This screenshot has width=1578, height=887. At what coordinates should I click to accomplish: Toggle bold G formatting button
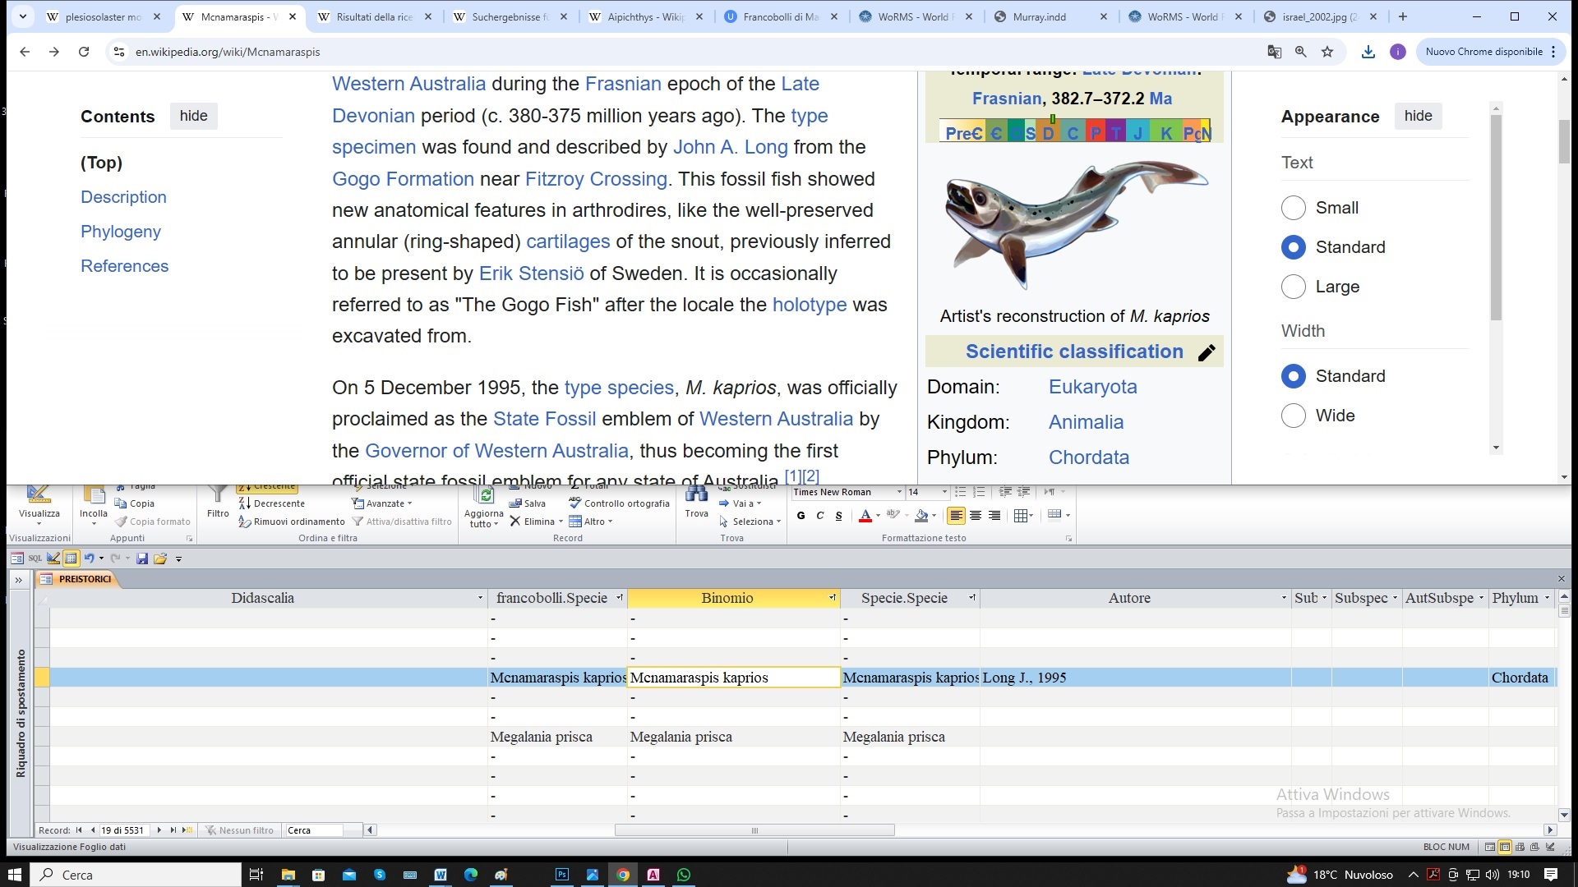pos(801,516)
